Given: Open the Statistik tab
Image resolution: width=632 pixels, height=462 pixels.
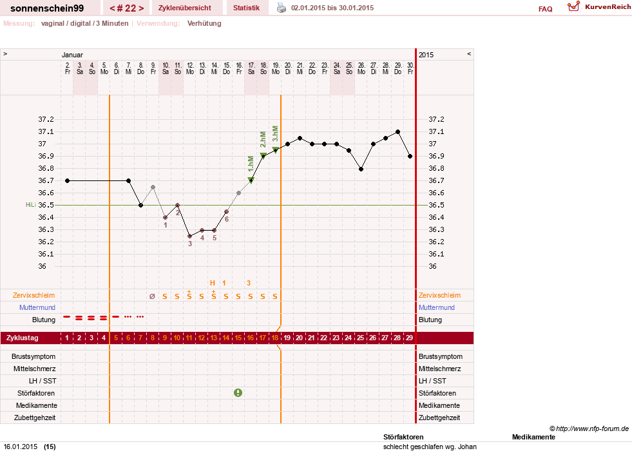Looking at the screenshot, I should click(x=246, y=8).
